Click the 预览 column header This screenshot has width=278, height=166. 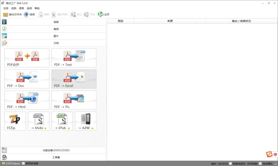[x=120, y=21]
